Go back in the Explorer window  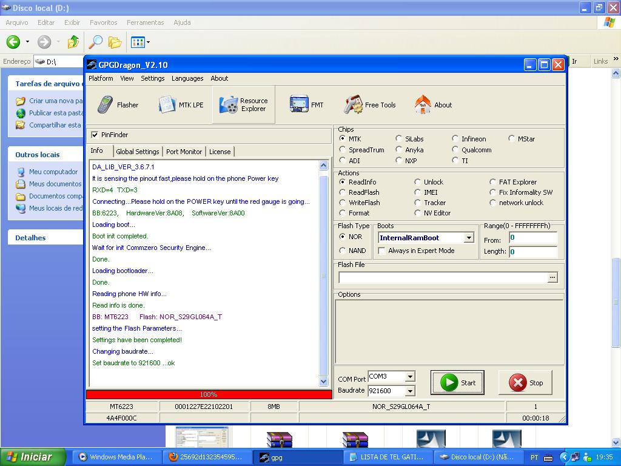[13, 42]
